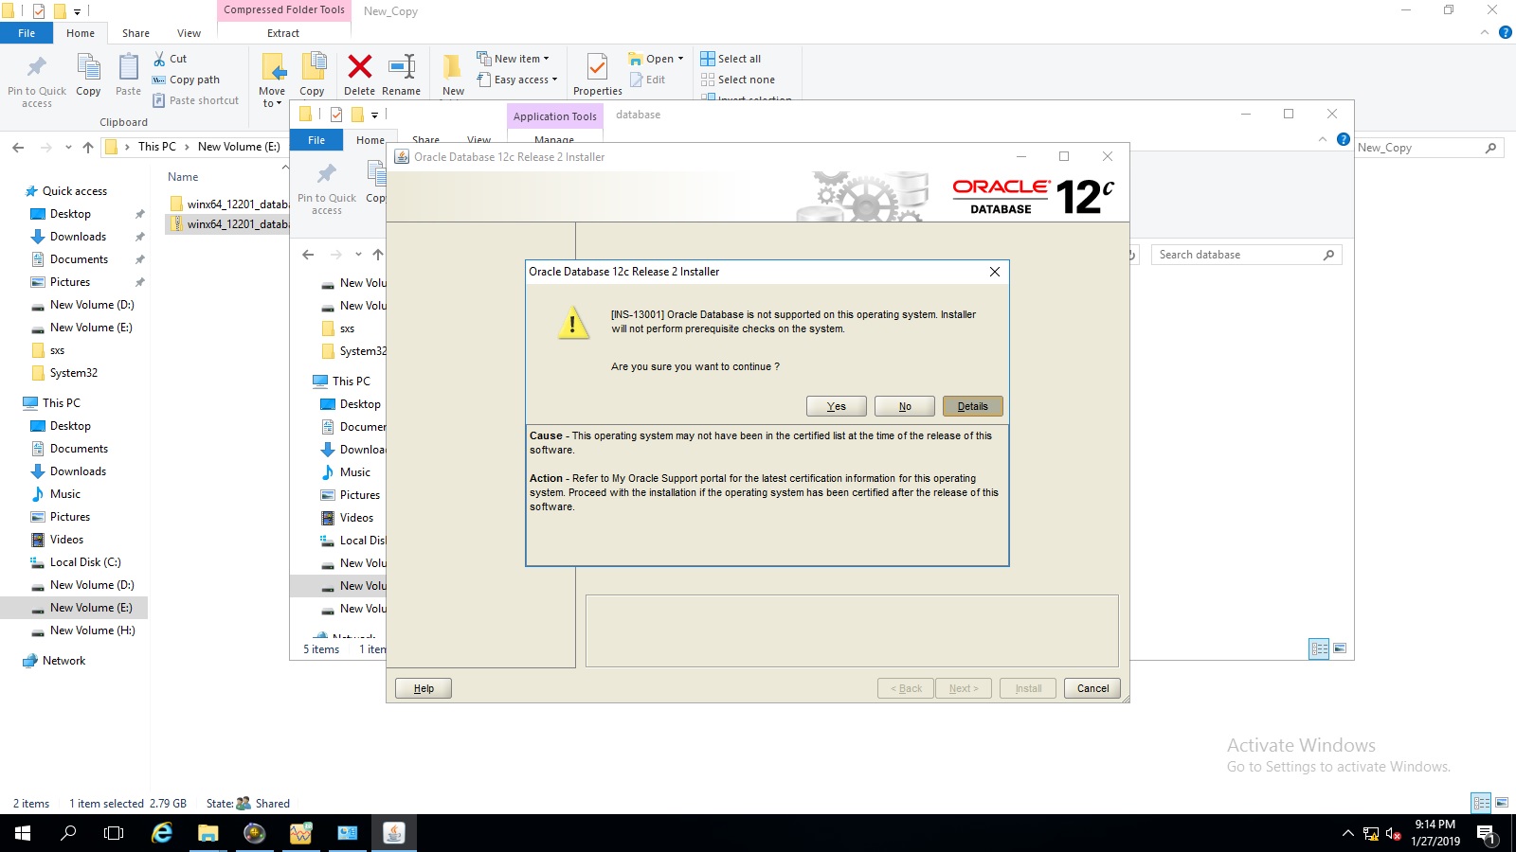Open Internet Explorer from the taskbar
The width and height of the screenshot is (1516, 852).
162,833
